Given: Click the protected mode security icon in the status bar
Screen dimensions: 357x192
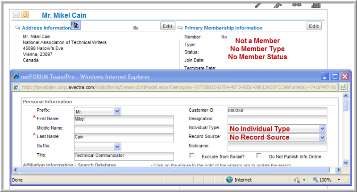Looking at the screenshot, I should click(297, 180).
